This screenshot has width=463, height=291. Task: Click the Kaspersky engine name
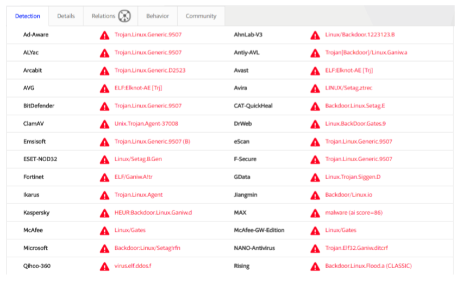(36, 213)
